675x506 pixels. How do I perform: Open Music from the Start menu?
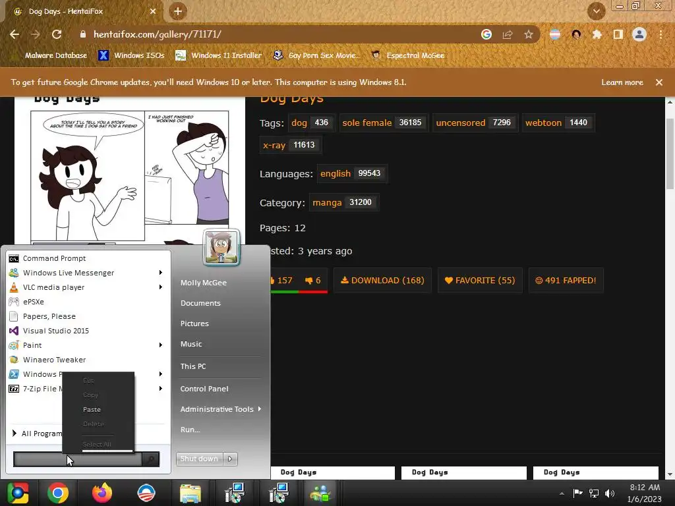pyautogui.click(x=191, y=344)
